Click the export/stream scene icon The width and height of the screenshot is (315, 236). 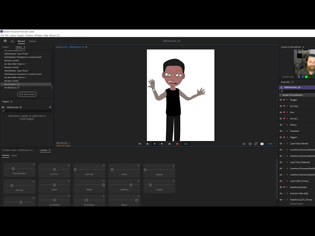coord(256,144)
